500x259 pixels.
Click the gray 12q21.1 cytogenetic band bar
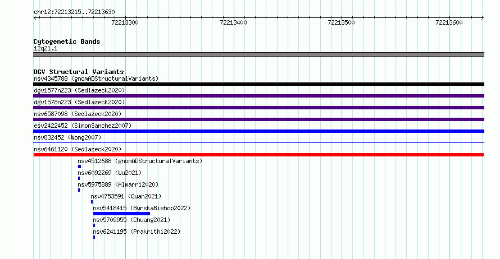tap(258, 54)
